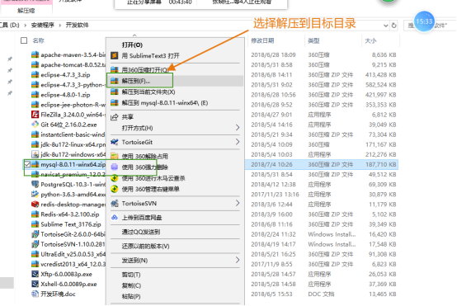Click the Baidu netdisk icon

(x=114, y=218)
